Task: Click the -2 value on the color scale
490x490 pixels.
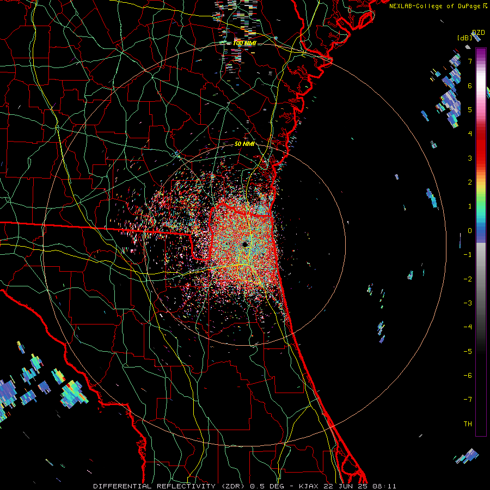Action: coord(468,279)
